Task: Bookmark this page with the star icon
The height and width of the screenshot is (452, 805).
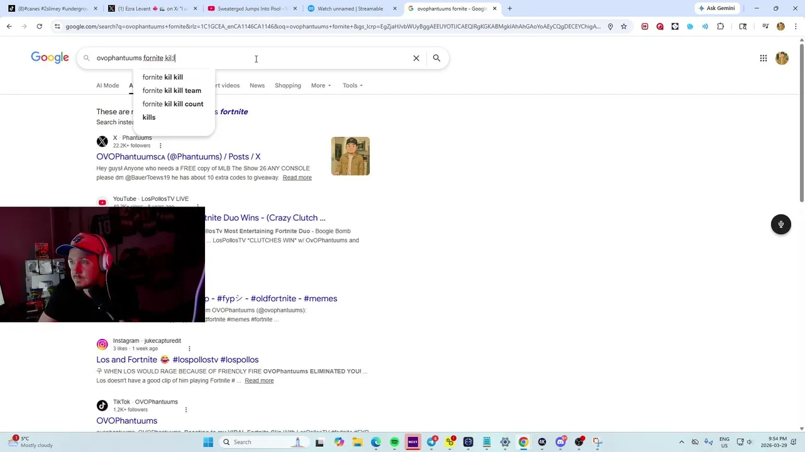Action: tap(624, 26)
